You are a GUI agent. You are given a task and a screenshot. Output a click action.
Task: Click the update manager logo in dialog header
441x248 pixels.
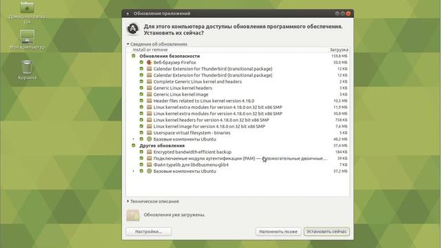[133, 29]
